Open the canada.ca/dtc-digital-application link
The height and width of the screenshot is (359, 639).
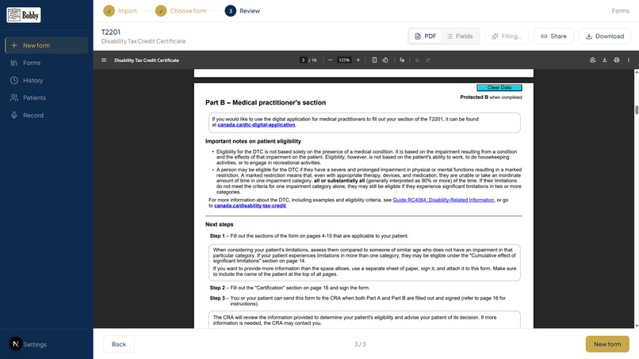pos(256,124)
